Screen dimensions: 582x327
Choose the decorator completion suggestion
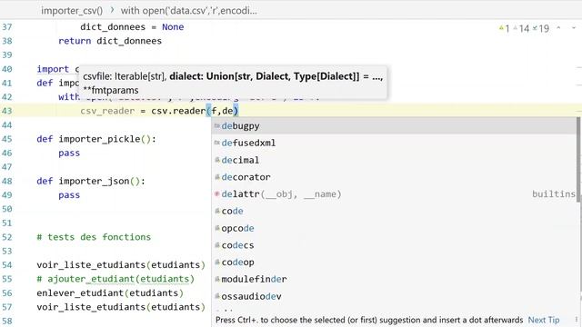(395, 177)
